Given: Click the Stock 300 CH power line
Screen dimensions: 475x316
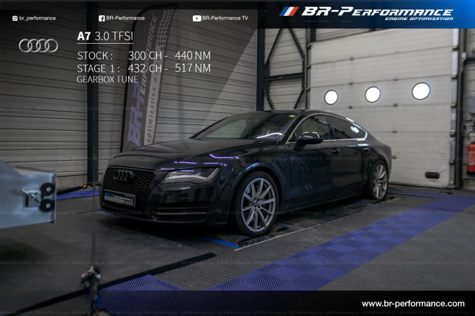Looking at the screenshot, I should [x=144, y=55].
